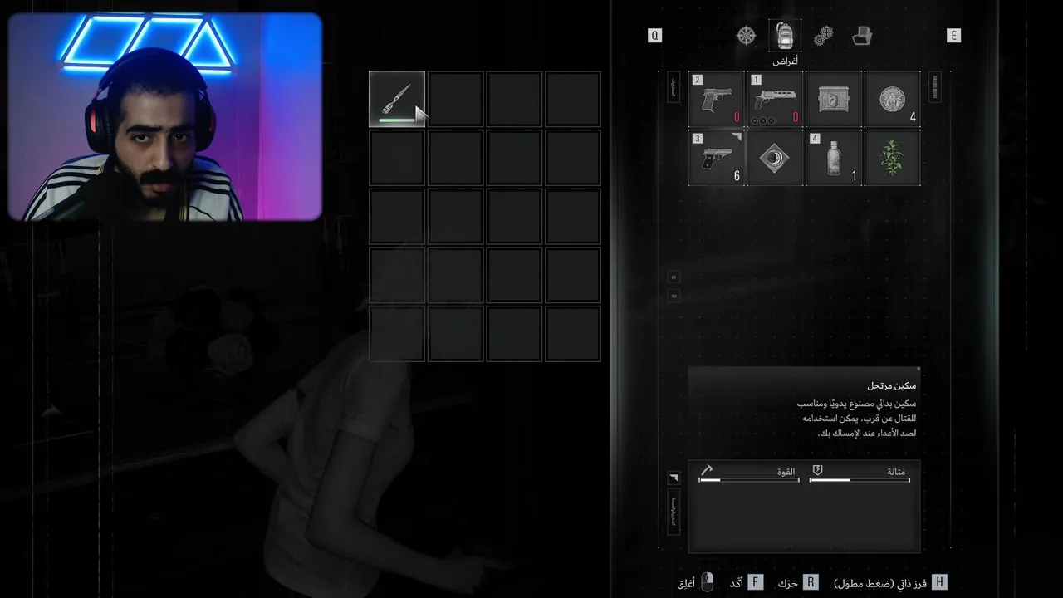Select the crescent moon diamond emblem item

775,157
